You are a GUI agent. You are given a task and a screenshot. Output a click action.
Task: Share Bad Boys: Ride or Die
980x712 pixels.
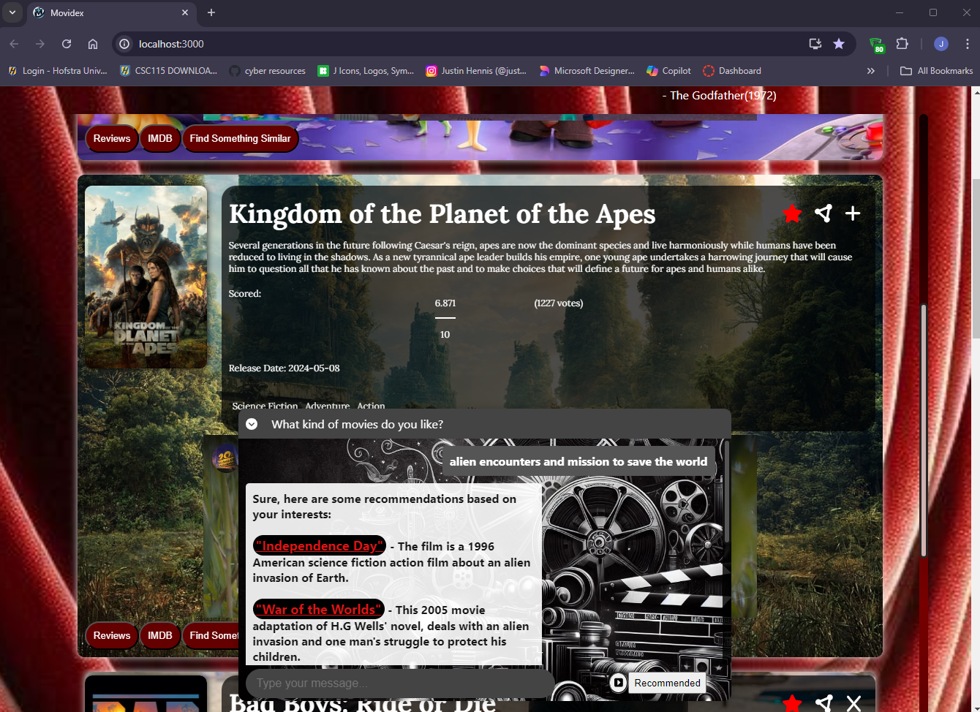point(823,703)
